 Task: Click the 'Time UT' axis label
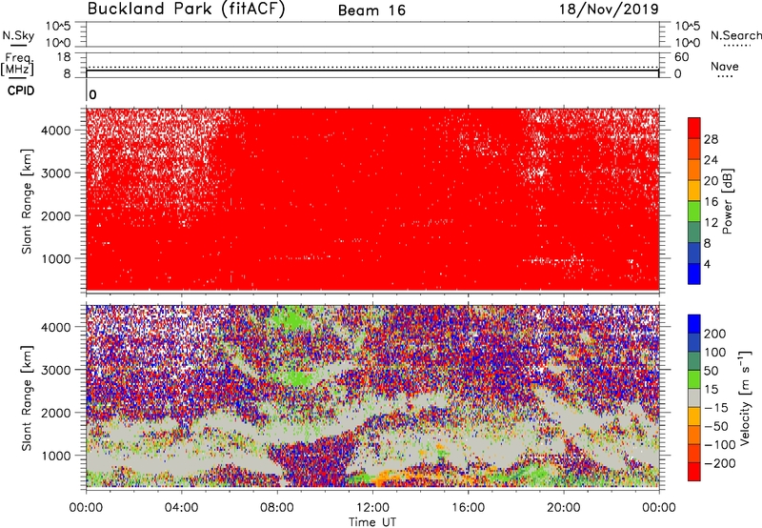click(x=372, y=522)
